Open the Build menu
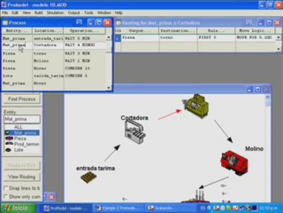Image resolution: width=283 pixels, height=213 pixels. pos(39,13)
